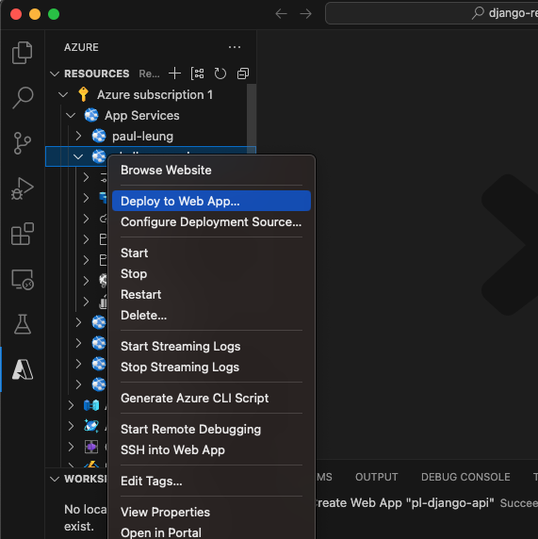Viewport: 538px width, 539px height.
Task: Switch to the DEBUG CONSOLE tab
Action: 465,477
